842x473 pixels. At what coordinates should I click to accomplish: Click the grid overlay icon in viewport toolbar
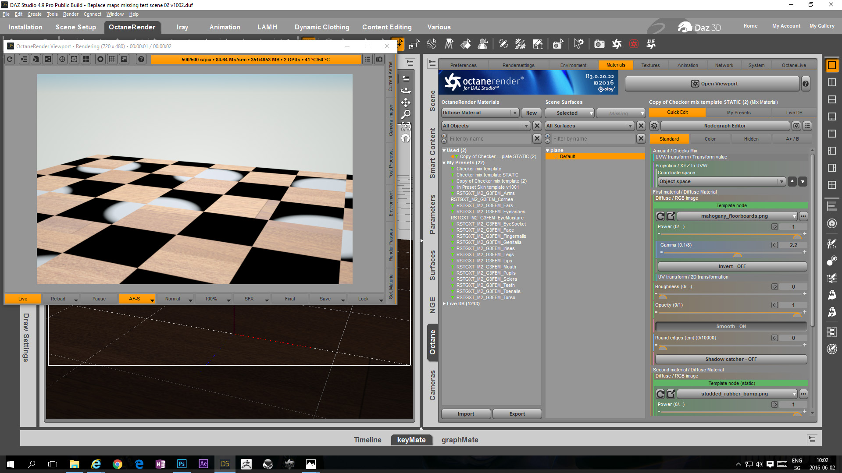[112, 59]
